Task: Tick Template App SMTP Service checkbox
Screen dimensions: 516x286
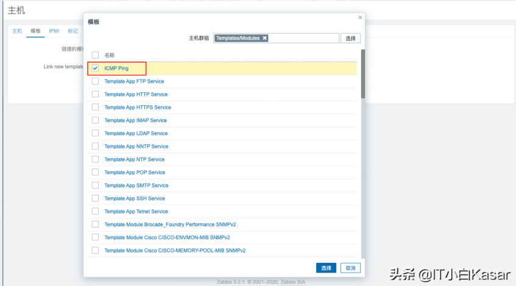Action: [x=95, y=186]
